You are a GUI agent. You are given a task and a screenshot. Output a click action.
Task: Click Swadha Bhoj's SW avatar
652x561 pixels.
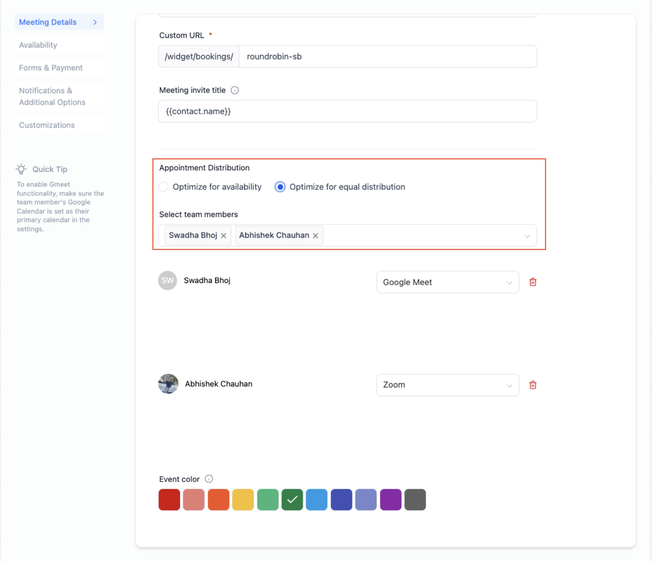168,280
